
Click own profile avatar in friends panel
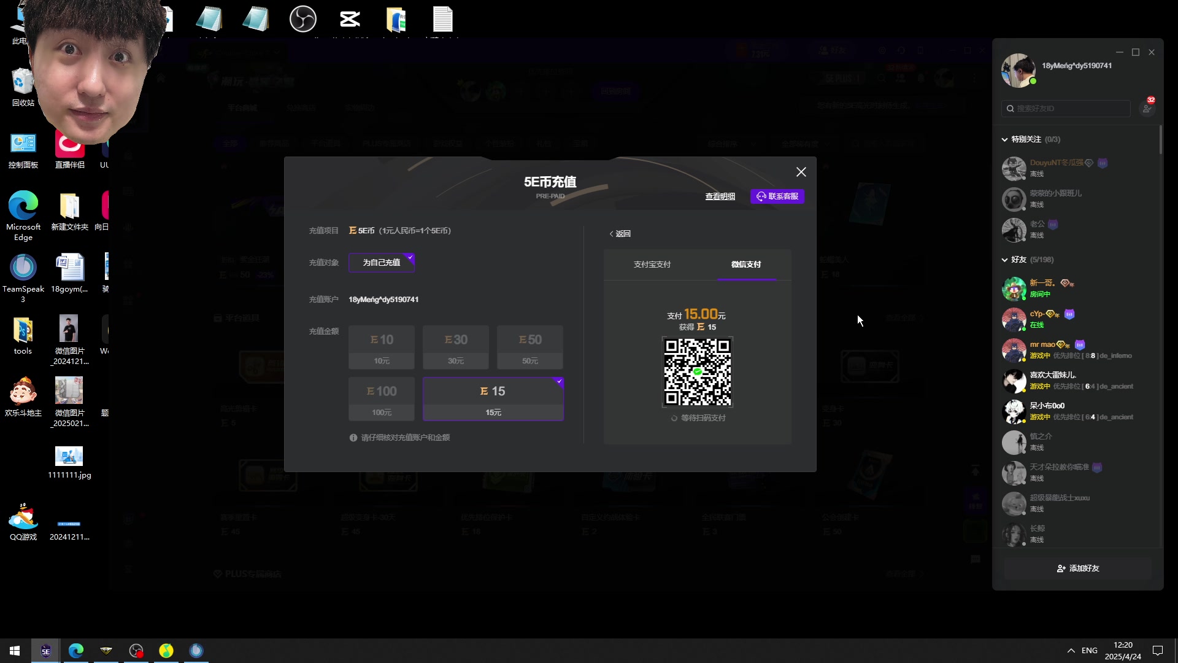pos(1018,70)
